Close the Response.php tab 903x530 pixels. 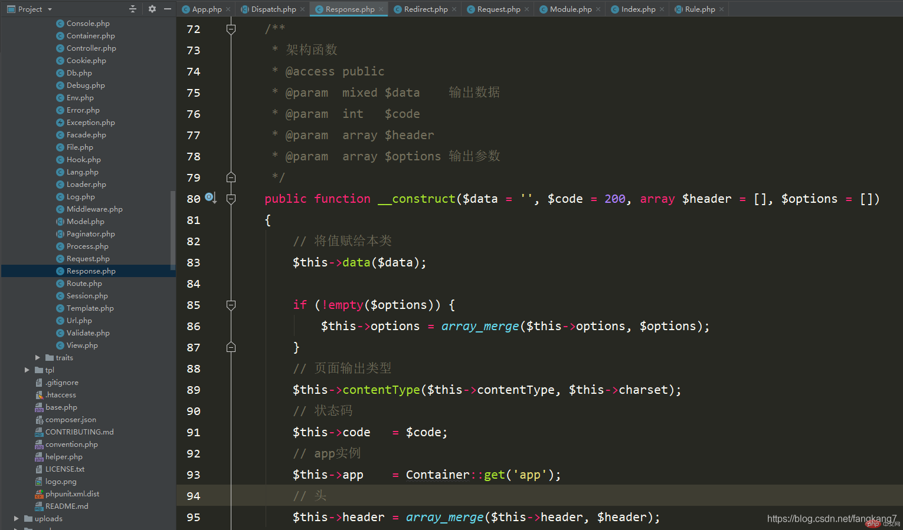(381, 9)
